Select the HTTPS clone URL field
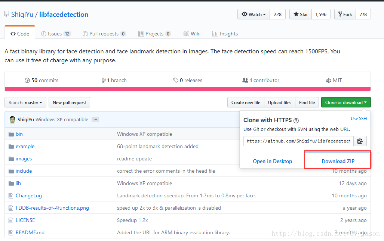Screen dimensions: 384x241 pos(298,141)
